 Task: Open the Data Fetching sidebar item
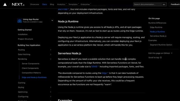24,54
